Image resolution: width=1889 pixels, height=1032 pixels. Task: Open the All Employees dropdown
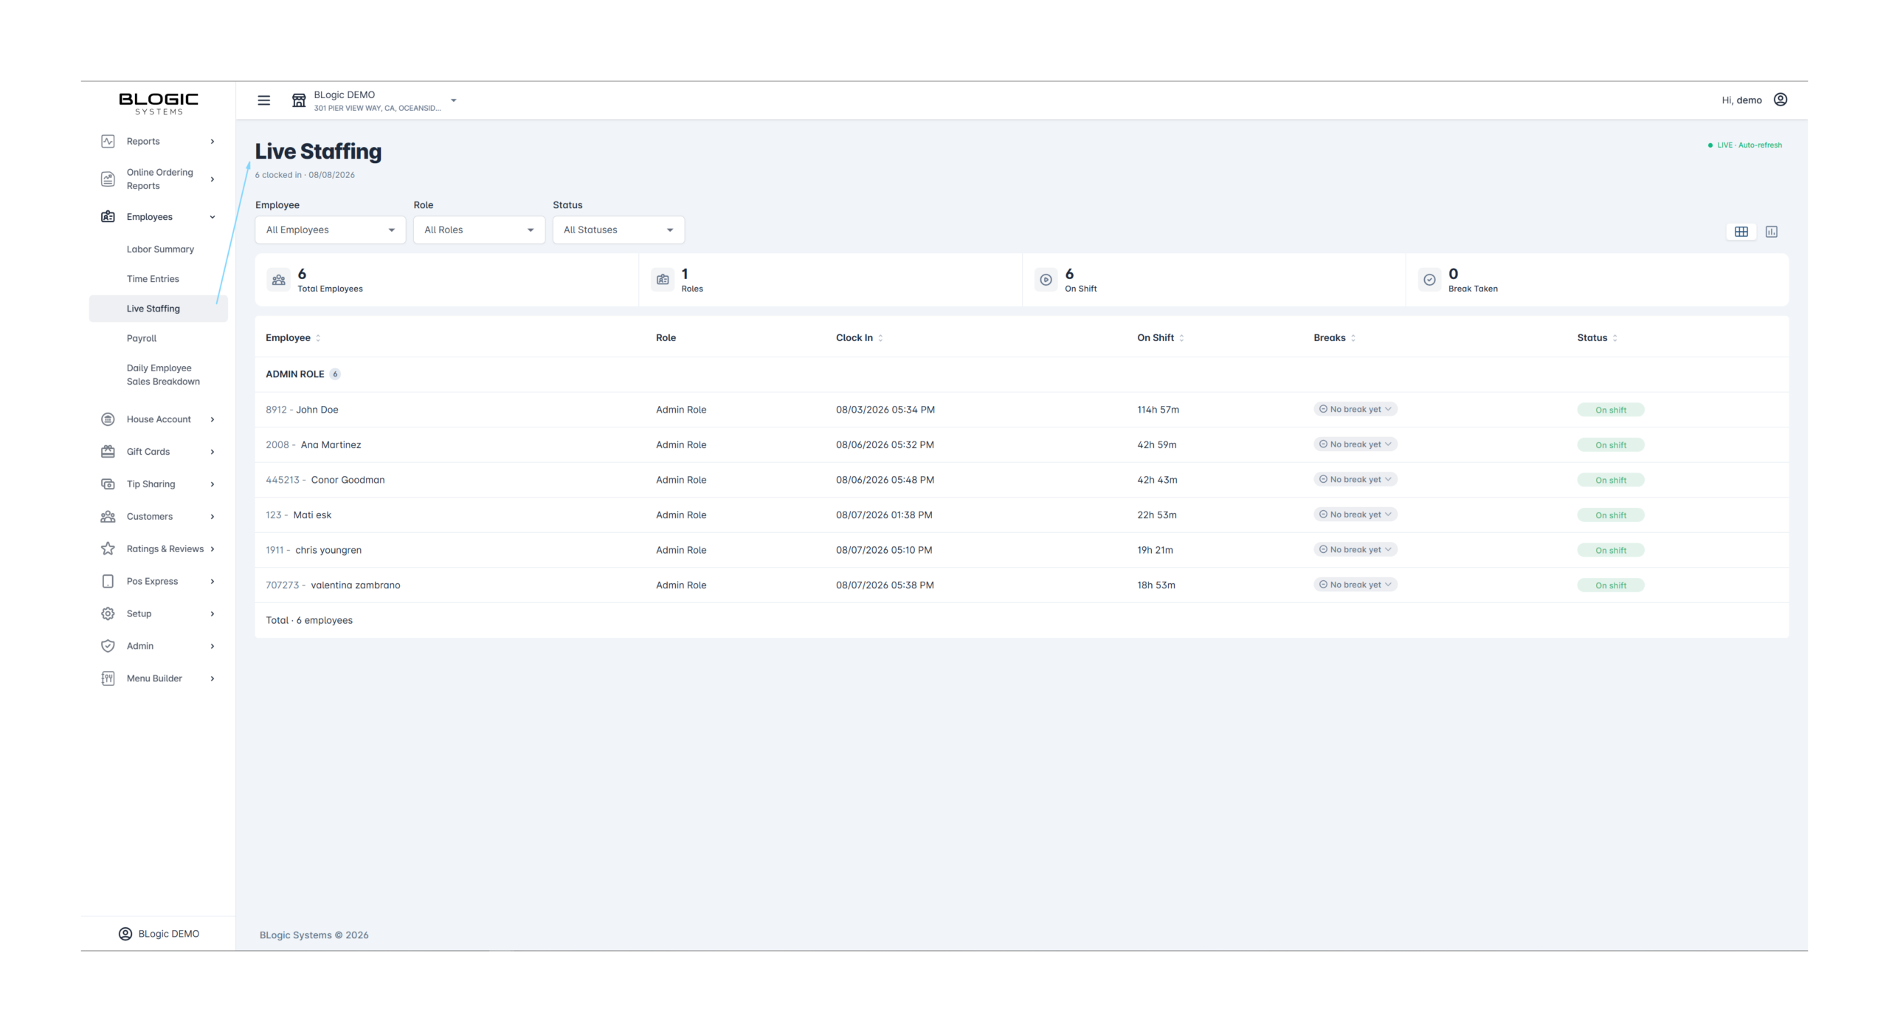330,230
